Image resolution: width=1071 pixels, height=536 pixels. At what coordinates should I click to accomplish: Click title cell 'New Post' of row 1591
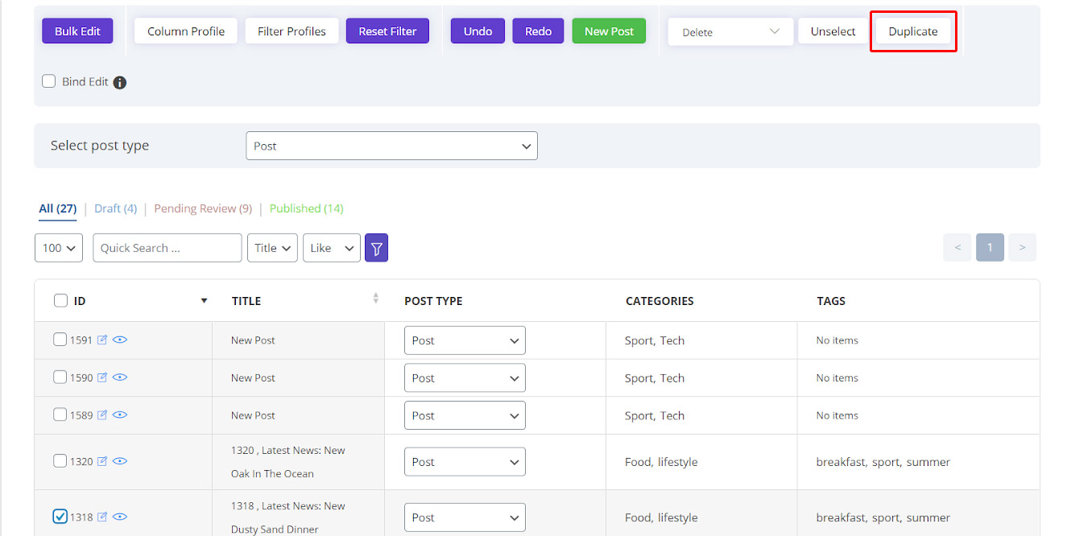pos(253,340)
